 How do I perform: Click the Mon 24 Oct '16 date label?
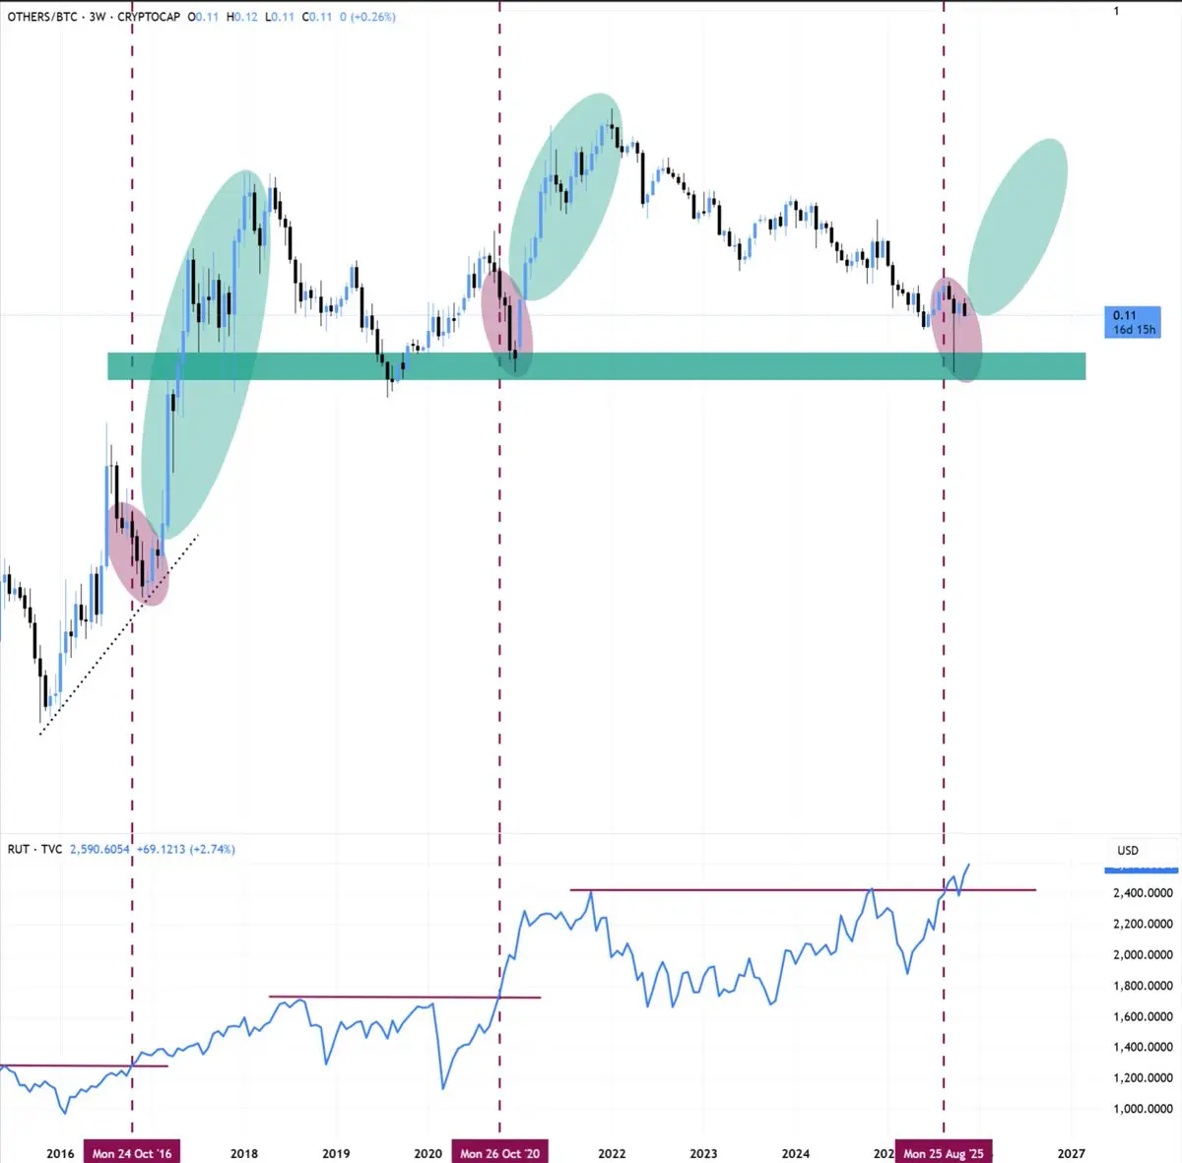click(132, 1152)
